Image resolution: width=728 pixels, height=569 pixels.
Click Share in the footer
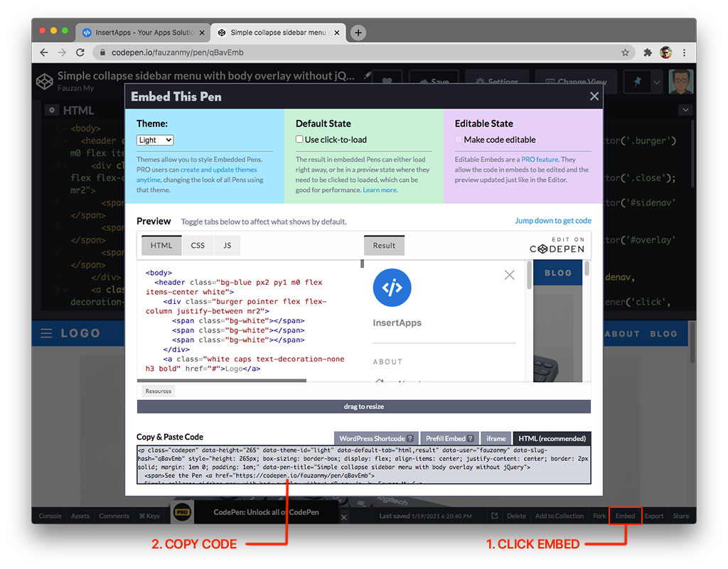pyautogui.click(x=680, y=516)
